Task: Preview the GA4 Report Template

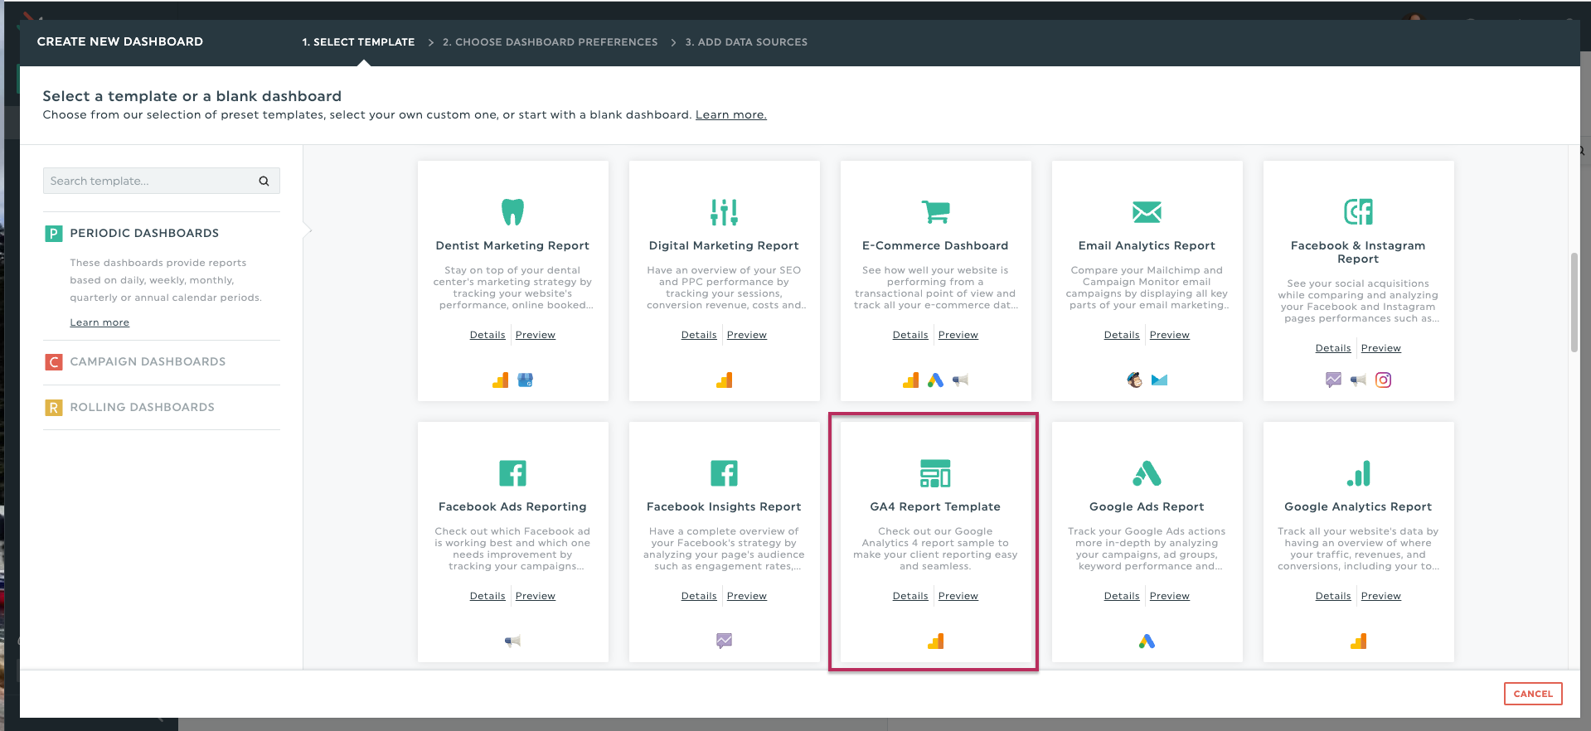Action: click(958, 596)
